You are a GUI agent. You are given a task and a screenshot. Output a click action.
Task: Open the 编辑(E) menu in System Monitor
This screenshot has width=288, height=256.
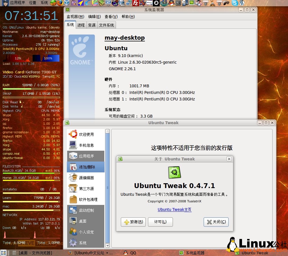pos(94,17)
